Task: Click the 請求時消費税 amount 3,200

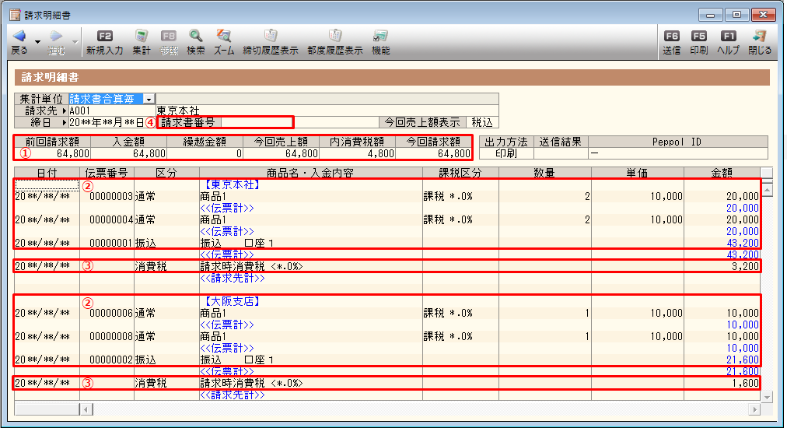Action: (x=745, y=266)
